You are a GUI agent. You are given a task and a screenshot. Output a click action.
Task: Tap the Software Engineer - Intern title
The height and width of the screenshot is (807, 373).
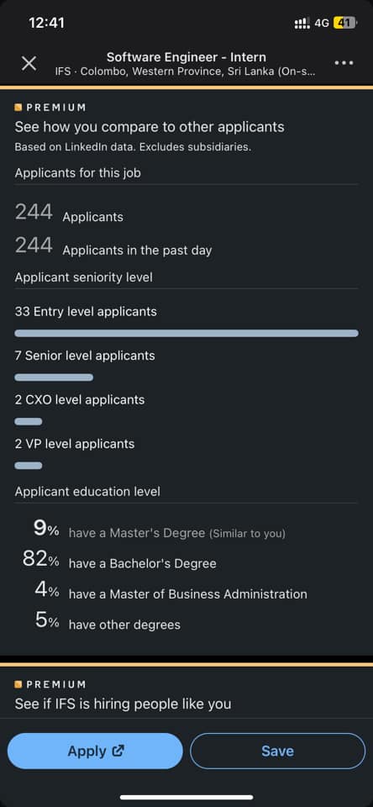(186, 56)
